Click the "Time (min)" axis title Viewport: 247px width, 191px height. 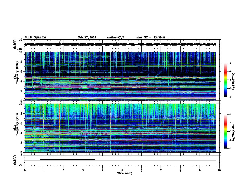click(125, 173)
